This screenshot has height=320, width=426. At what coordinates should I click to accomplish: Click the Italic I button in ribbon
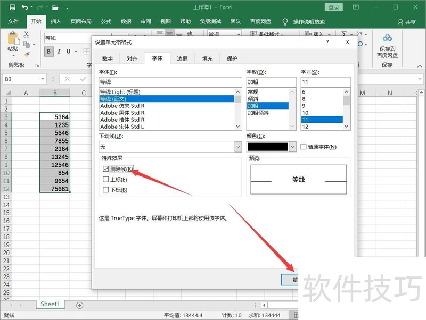coord(59,52)
